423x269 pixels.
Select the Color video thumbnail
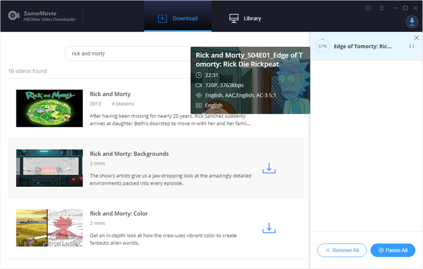tap(50, 227)
